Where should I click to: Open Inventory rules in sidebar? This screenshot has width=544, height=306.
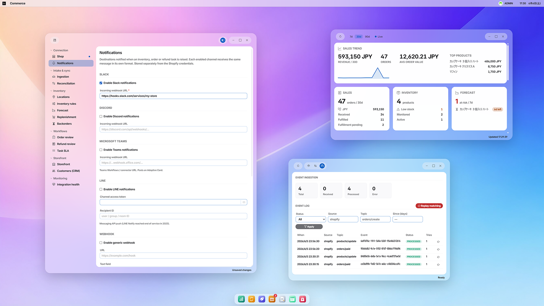pyautogui.click(x=71, y=104)
